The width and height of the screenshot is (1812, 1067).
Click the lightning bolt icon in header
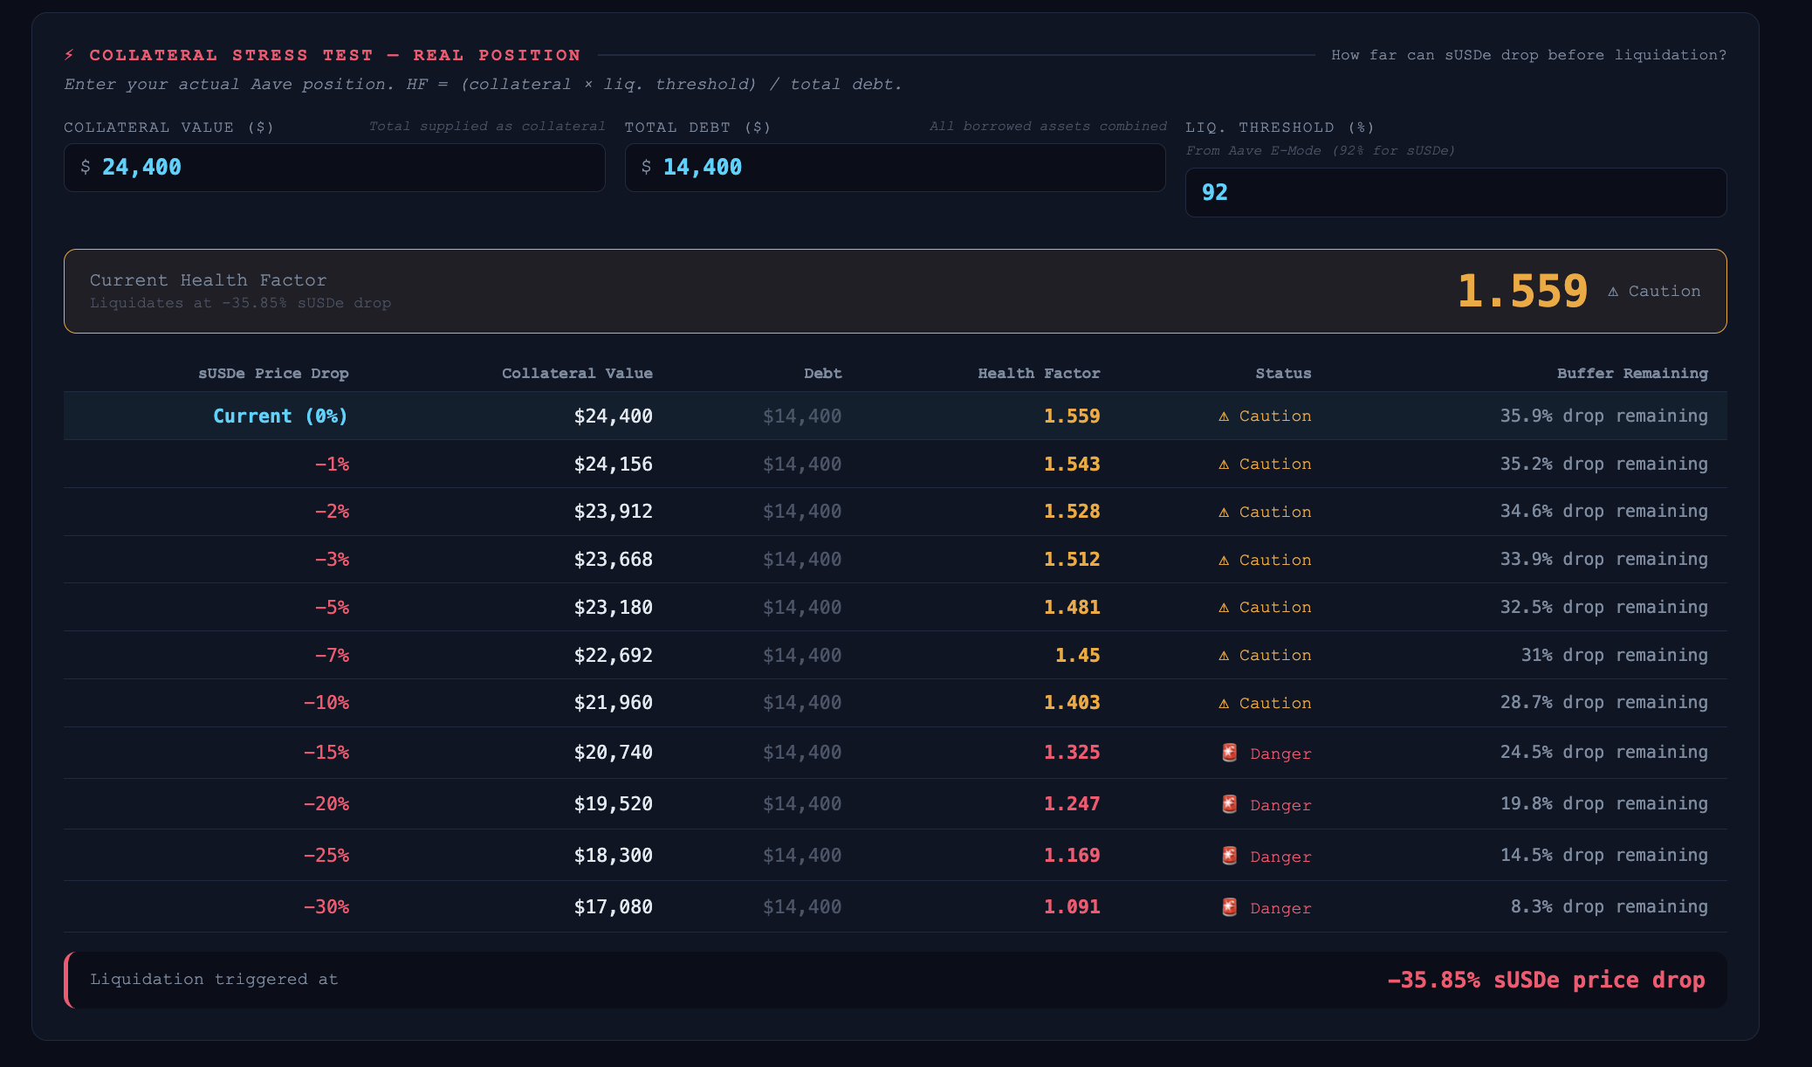70,55
